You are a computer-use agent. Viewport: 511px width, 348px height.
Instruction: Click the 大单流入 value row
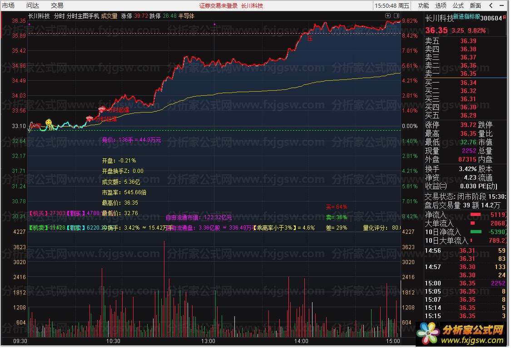[466, 223]
